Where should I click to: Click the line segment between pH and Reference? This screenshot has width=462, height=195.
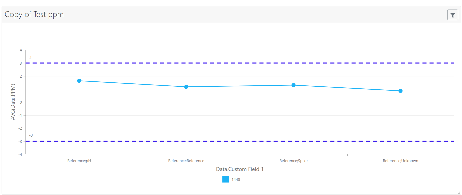coord(133,84)
